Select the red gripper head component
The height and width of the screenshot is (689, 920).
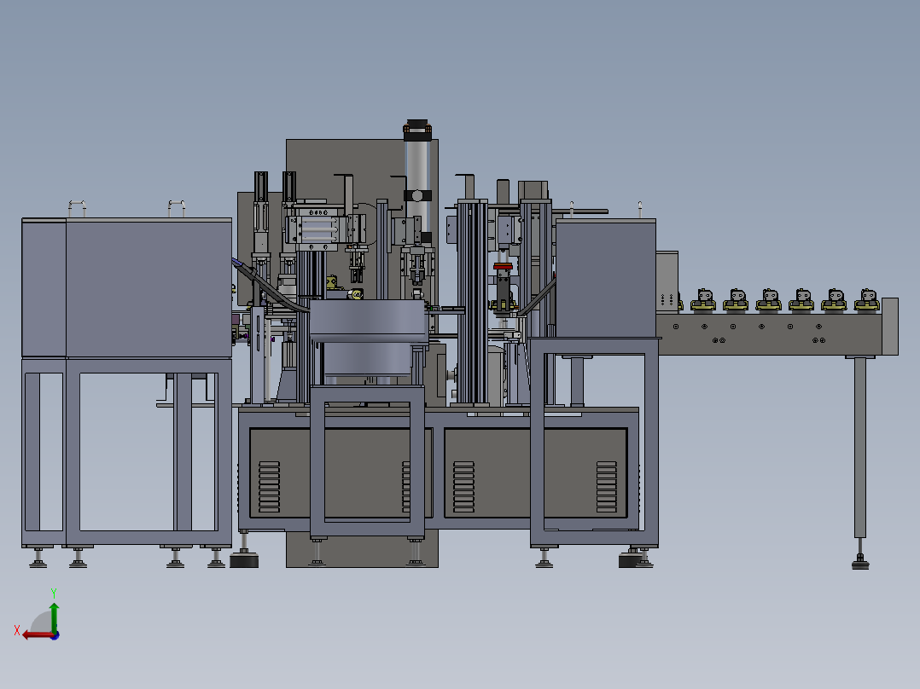(x=503, y=267)
